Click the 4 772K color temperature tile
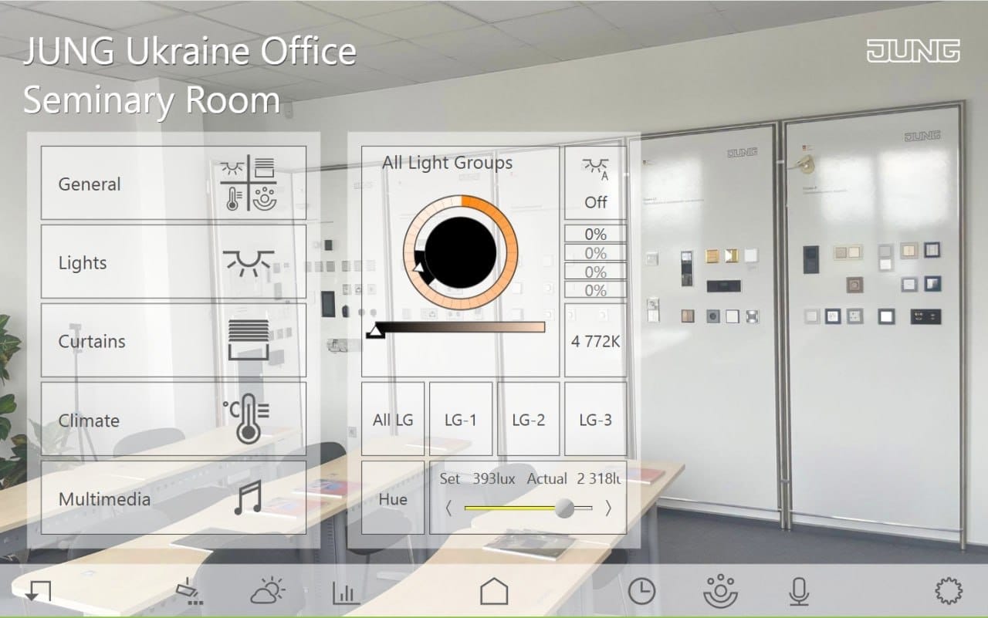This screenshot has width=988, height=618. click(x=595, y=340)
